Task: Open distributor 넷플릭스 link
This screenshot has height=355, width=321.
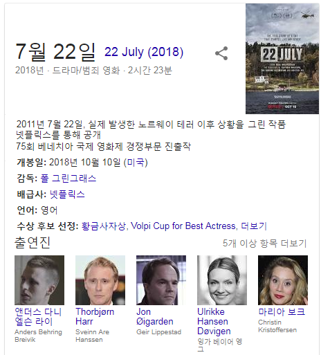Action: pyautogui.click(x=67, y=194)
